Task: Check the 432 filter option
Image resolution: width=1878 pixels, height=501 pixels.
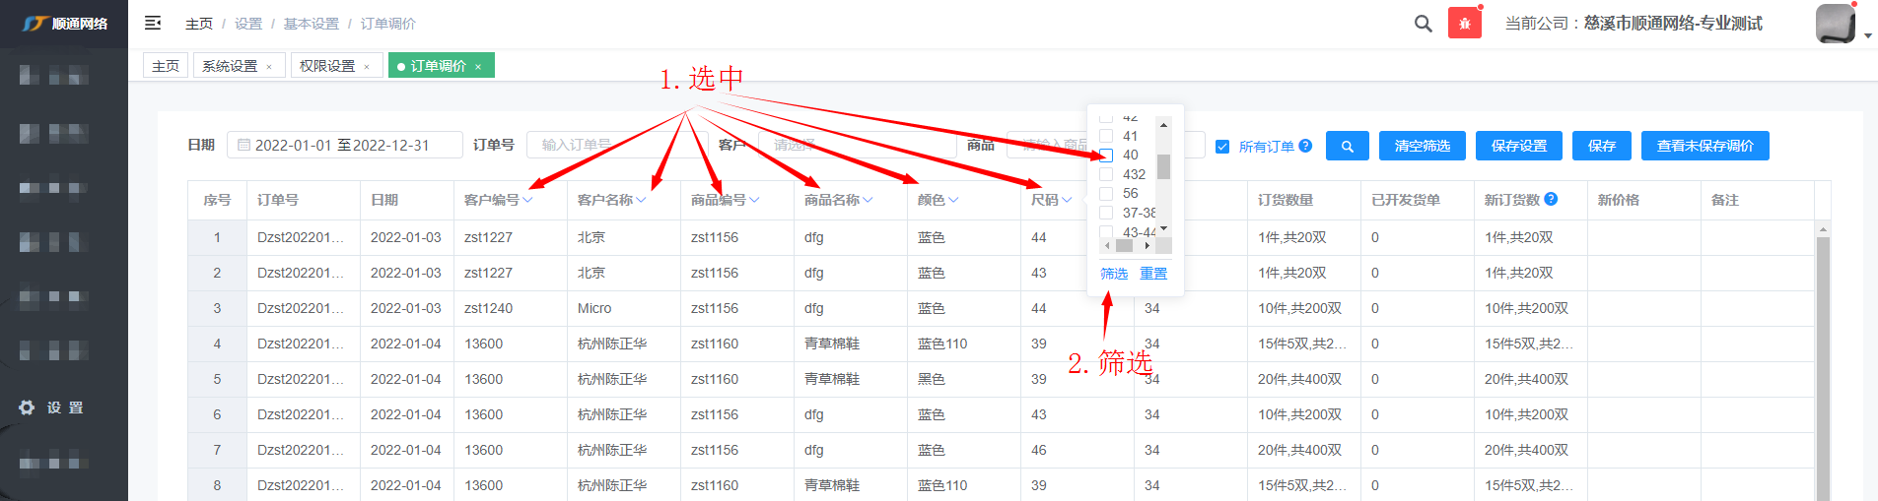Action: coord(1106,174)
